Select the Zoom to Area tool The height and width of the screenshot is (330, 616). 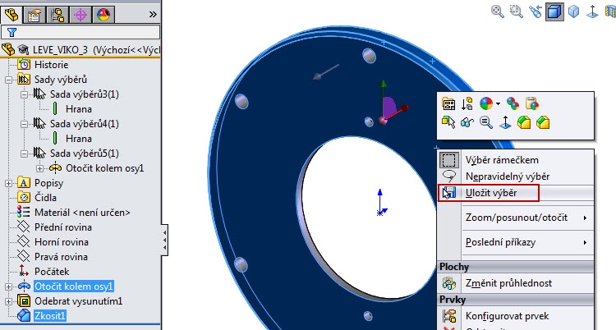point(516,11)
